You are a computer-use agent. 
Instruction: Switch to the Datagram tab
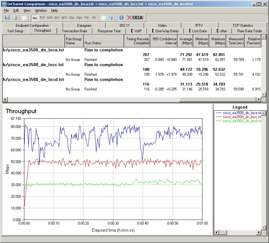coord(84,25)
